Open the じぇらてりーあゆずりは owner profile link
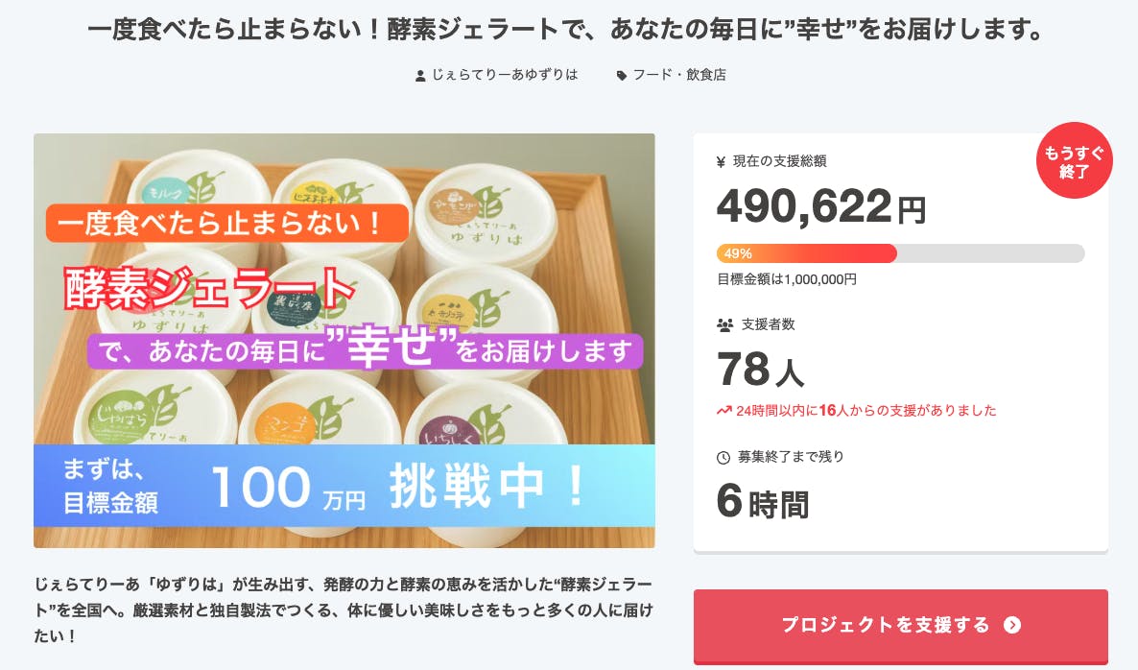Screen dimensions: 1138x670 (x=504, y=75)
